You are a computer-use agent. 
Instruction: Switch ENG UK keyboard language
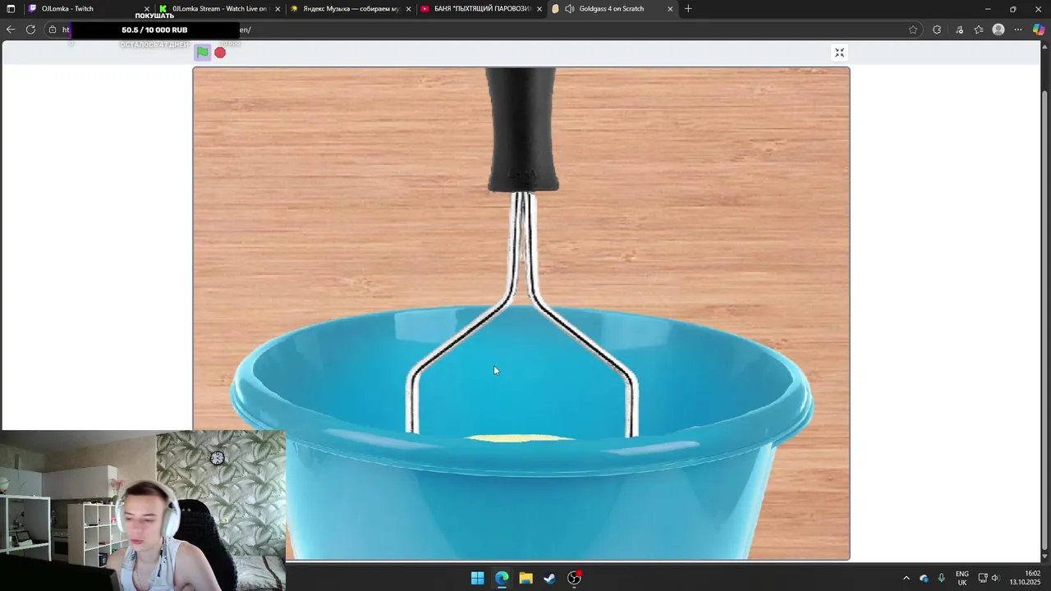[962, 578]
